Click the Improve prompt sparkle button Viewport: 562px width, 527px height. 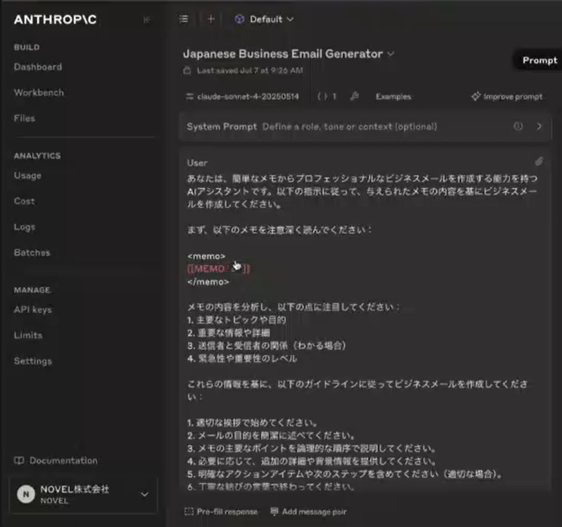click(506, 97)
